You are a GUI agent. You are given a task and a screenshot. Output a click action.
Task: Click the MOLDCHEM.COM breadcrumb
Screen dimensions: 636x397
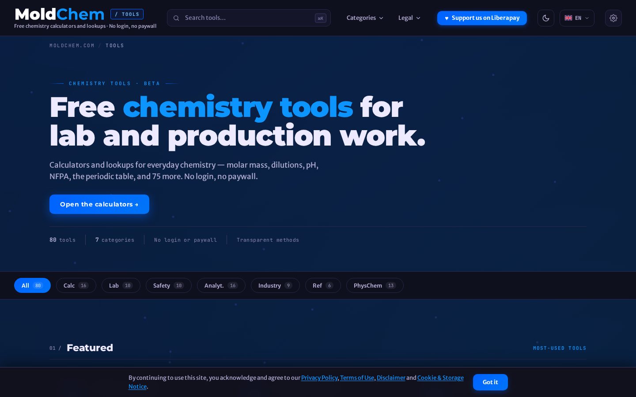coord(72,45)
